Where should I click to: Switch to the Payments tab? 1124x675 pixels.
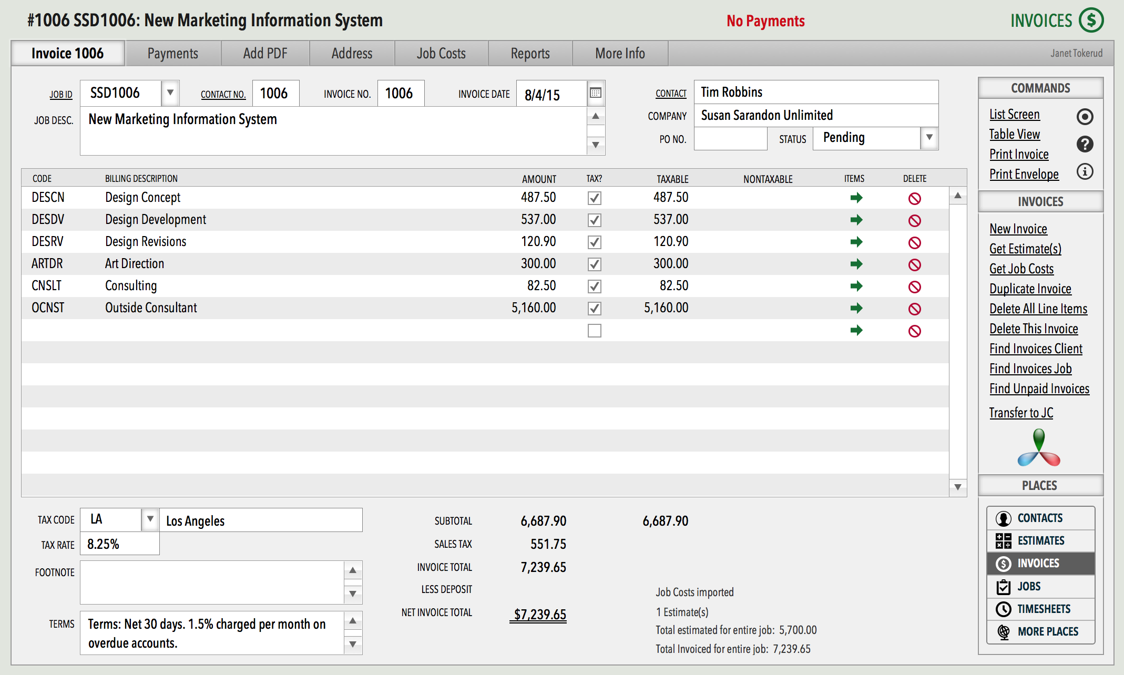tap(172, 53)
